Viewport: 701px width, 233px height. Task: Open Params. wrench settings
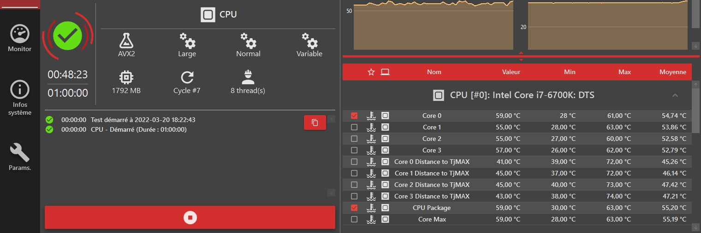coord(20,153)
